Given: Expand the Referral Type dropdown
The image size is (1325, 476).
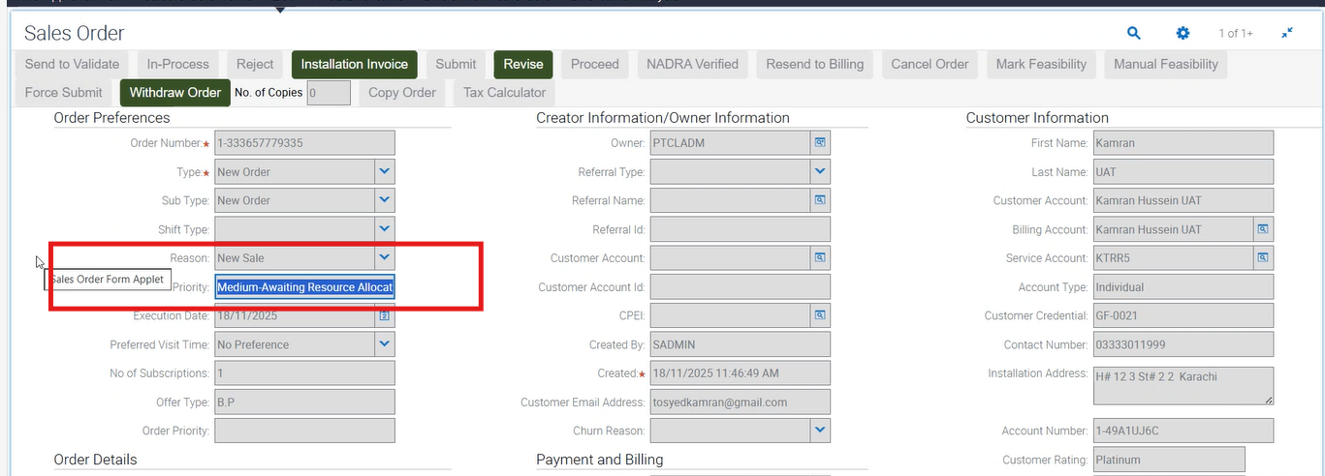Looking at the screenshot, I should point(820,172).
